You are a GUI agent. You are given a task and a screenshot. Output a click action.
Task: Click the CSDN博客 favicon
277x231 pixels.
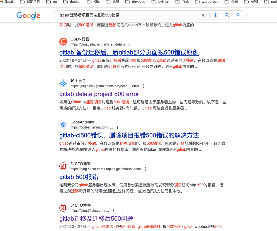(x=63, y=42)
